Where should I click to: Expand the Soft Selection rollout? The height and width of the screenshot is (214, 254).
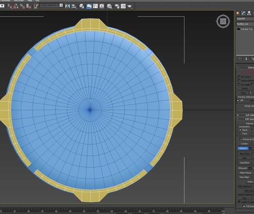tap(245, 115)
